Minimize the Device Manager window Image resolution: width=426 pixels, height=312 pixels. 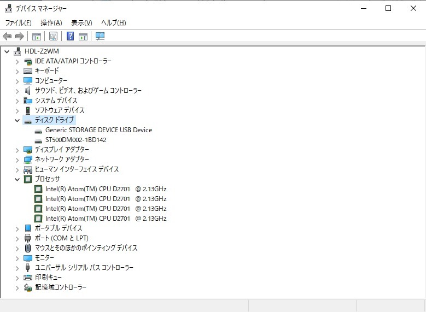point(364,8)
